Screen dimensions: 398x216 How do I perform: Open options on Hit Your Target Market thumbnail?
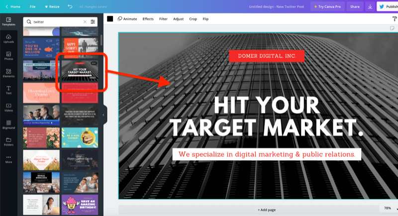pyautogui.click(x=94, y=63)
